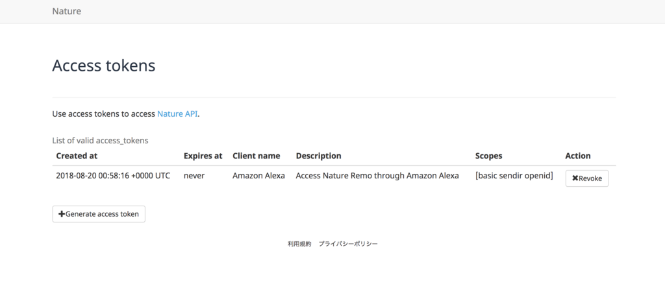The width and height of the screenshot is (665, 301).
Task: Open the 利用規約 footer link
Action: tap(299, 244)
